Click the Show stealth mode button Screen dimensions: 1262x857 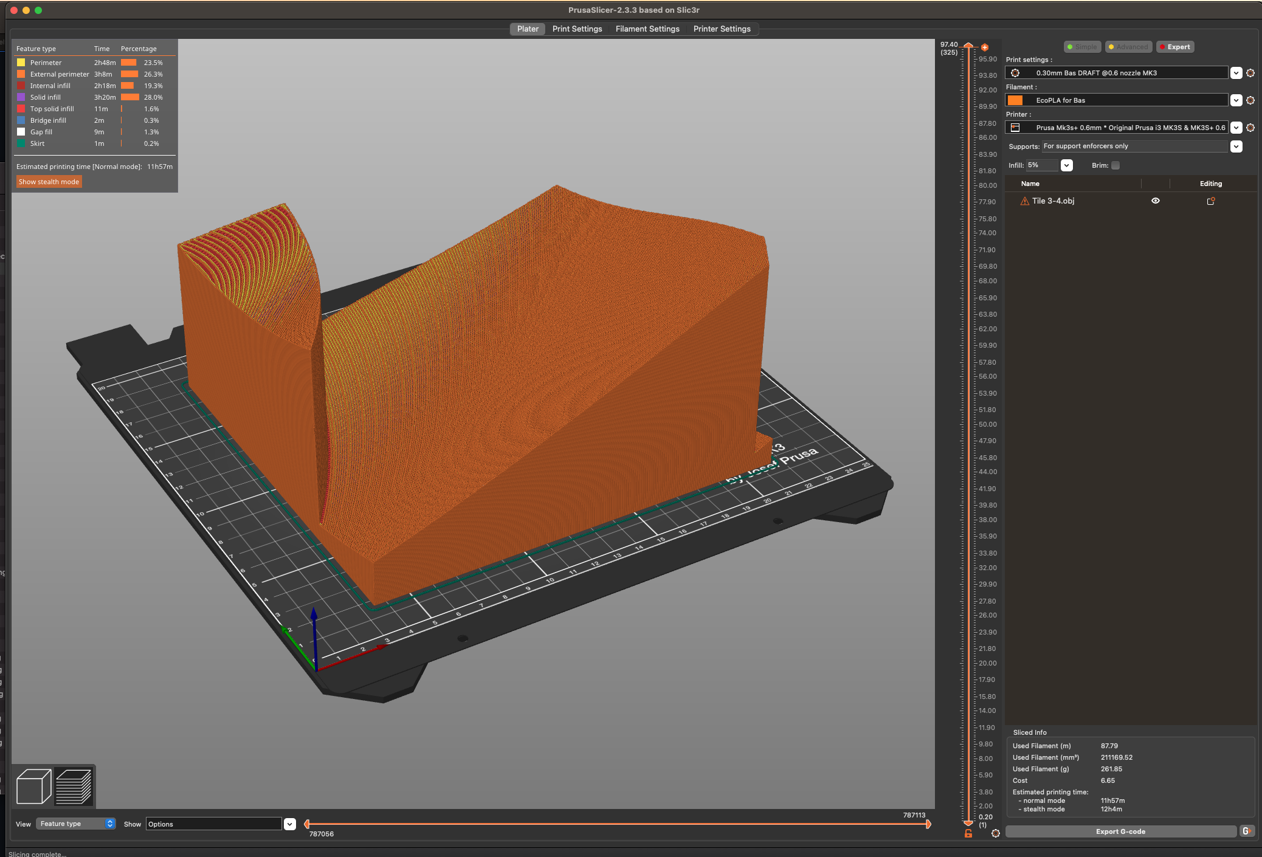(49, 181)
